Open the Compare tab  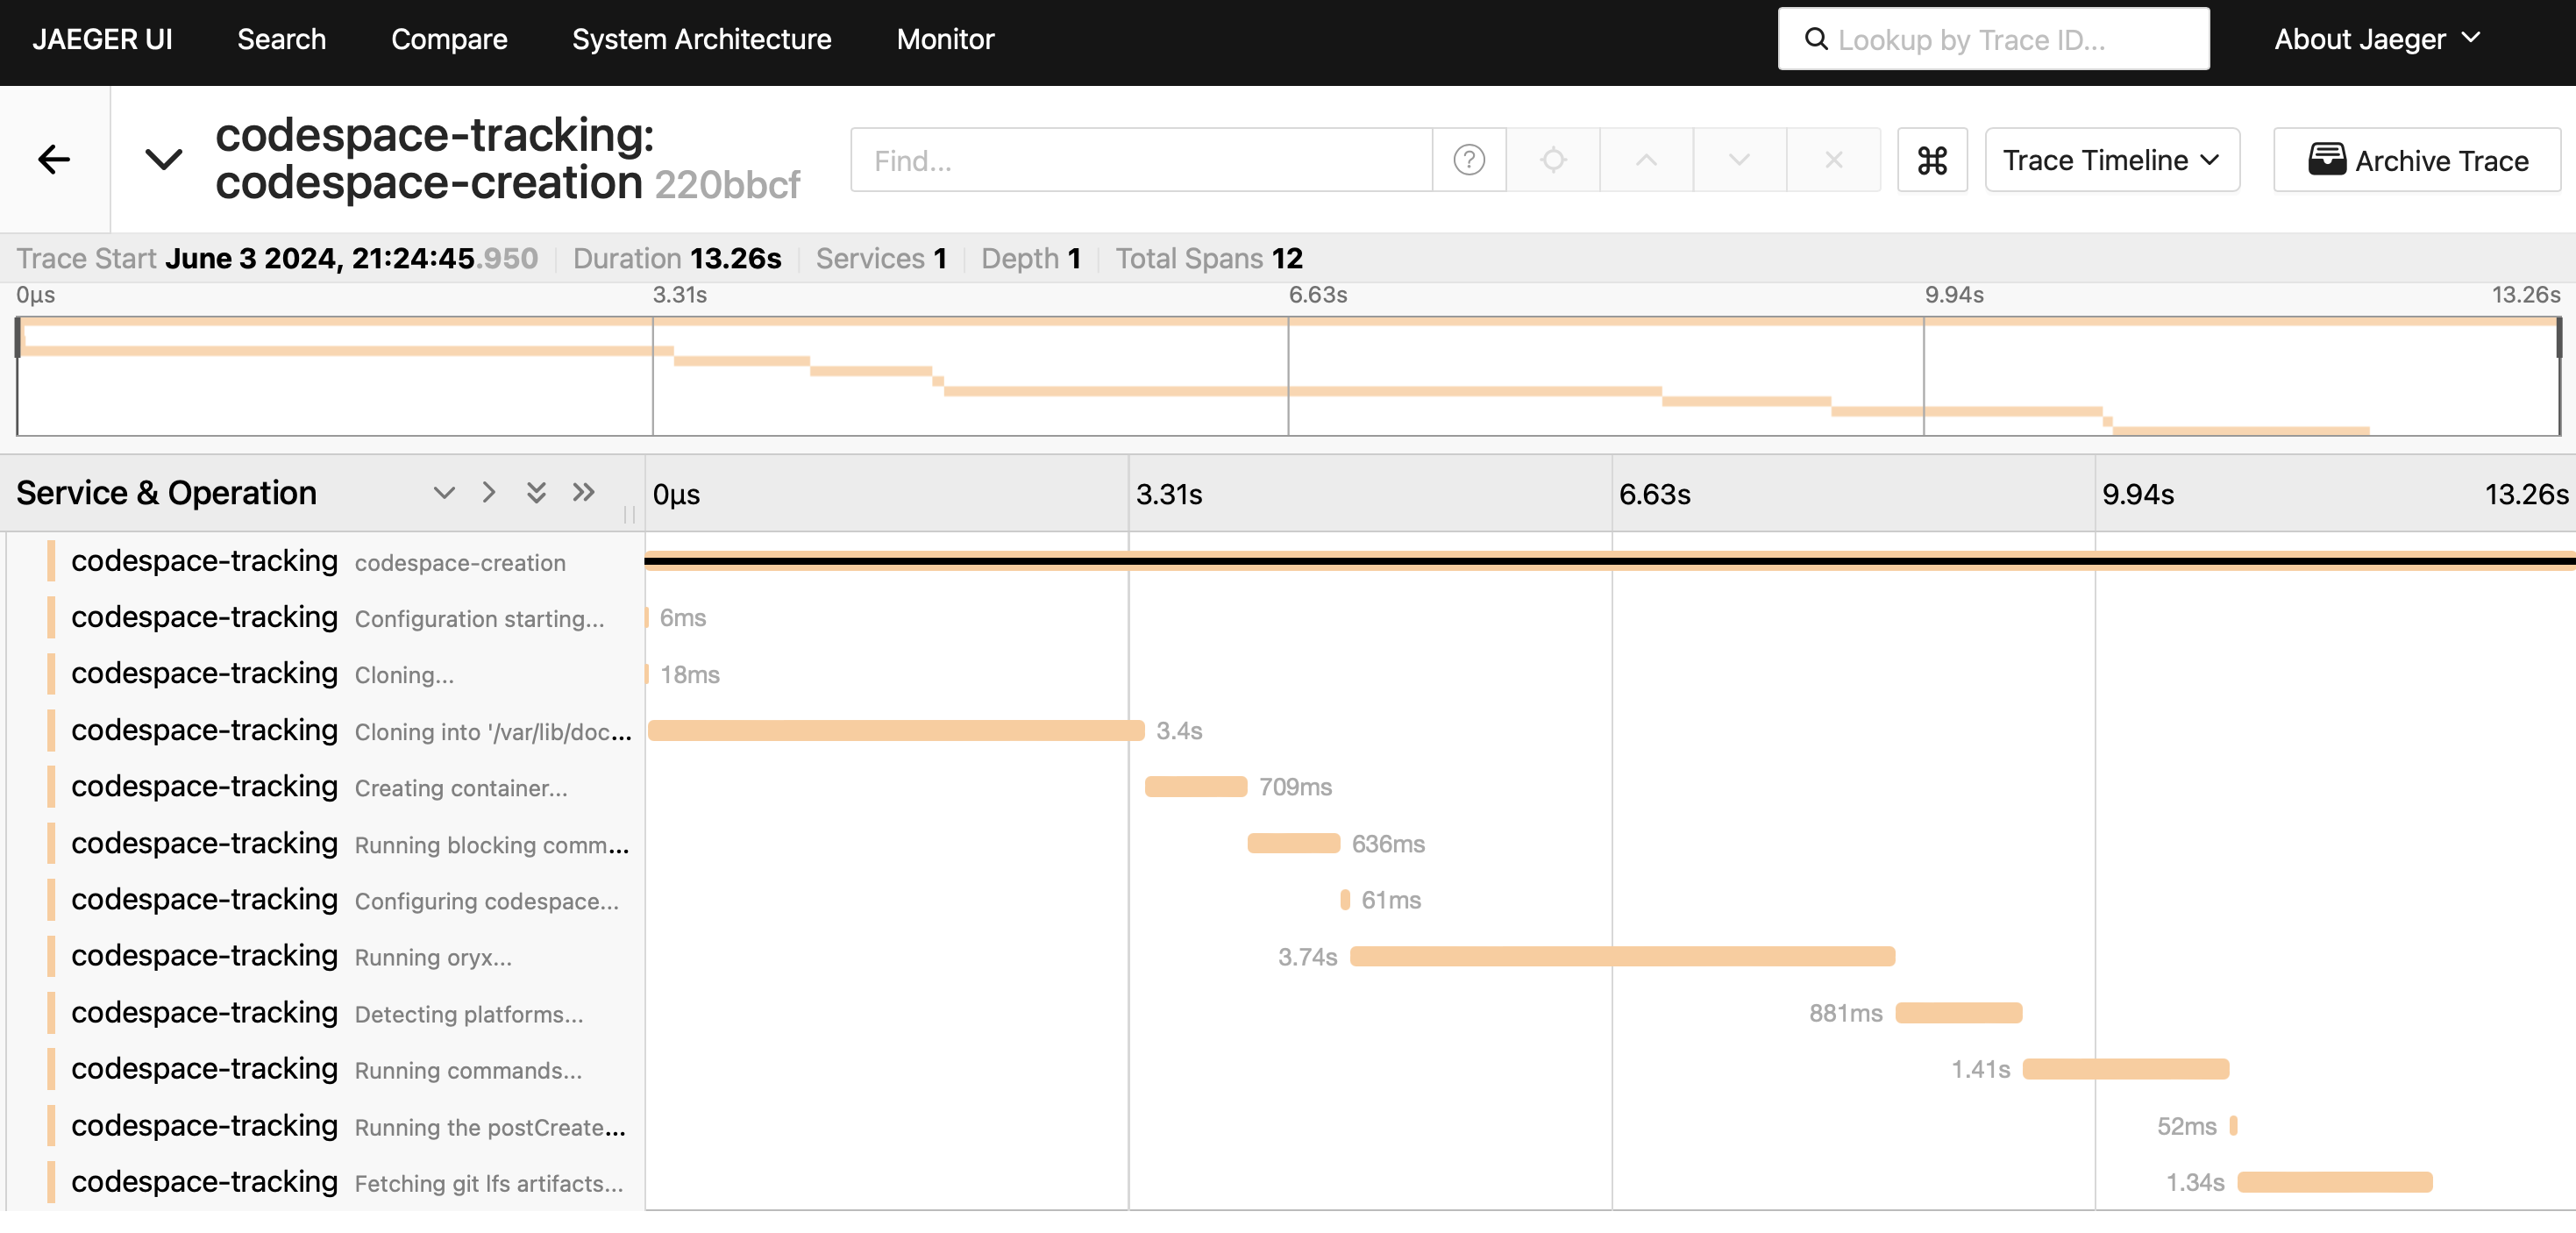point(448,39)
